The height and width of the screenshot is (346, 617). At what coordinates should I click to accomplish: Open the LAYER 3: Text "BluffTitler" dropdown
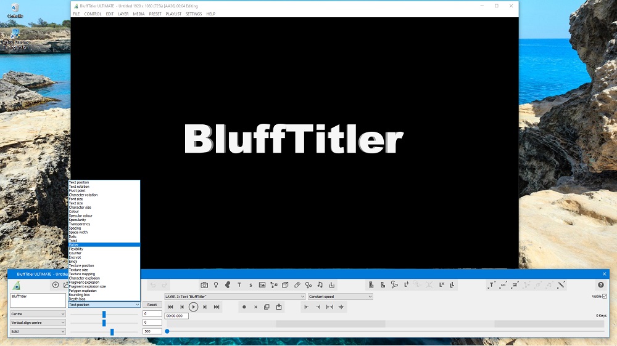pos(234,297)
